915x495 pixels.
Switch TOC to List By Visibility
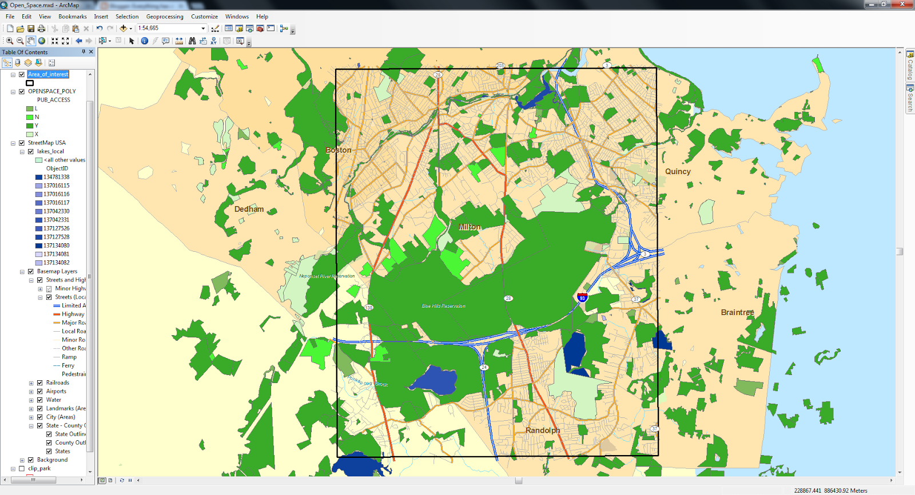pyautogui.click(x=27, y=63)
